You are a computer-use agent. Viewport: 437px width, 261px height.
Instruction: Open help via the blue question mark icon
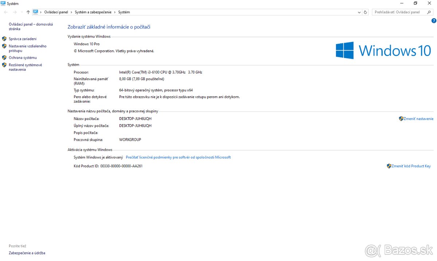click(434, 21)
